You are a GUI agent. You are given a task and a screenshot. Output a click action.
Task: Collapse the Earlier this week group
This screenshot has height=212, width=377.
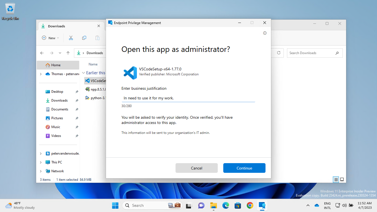click(83, 73)
